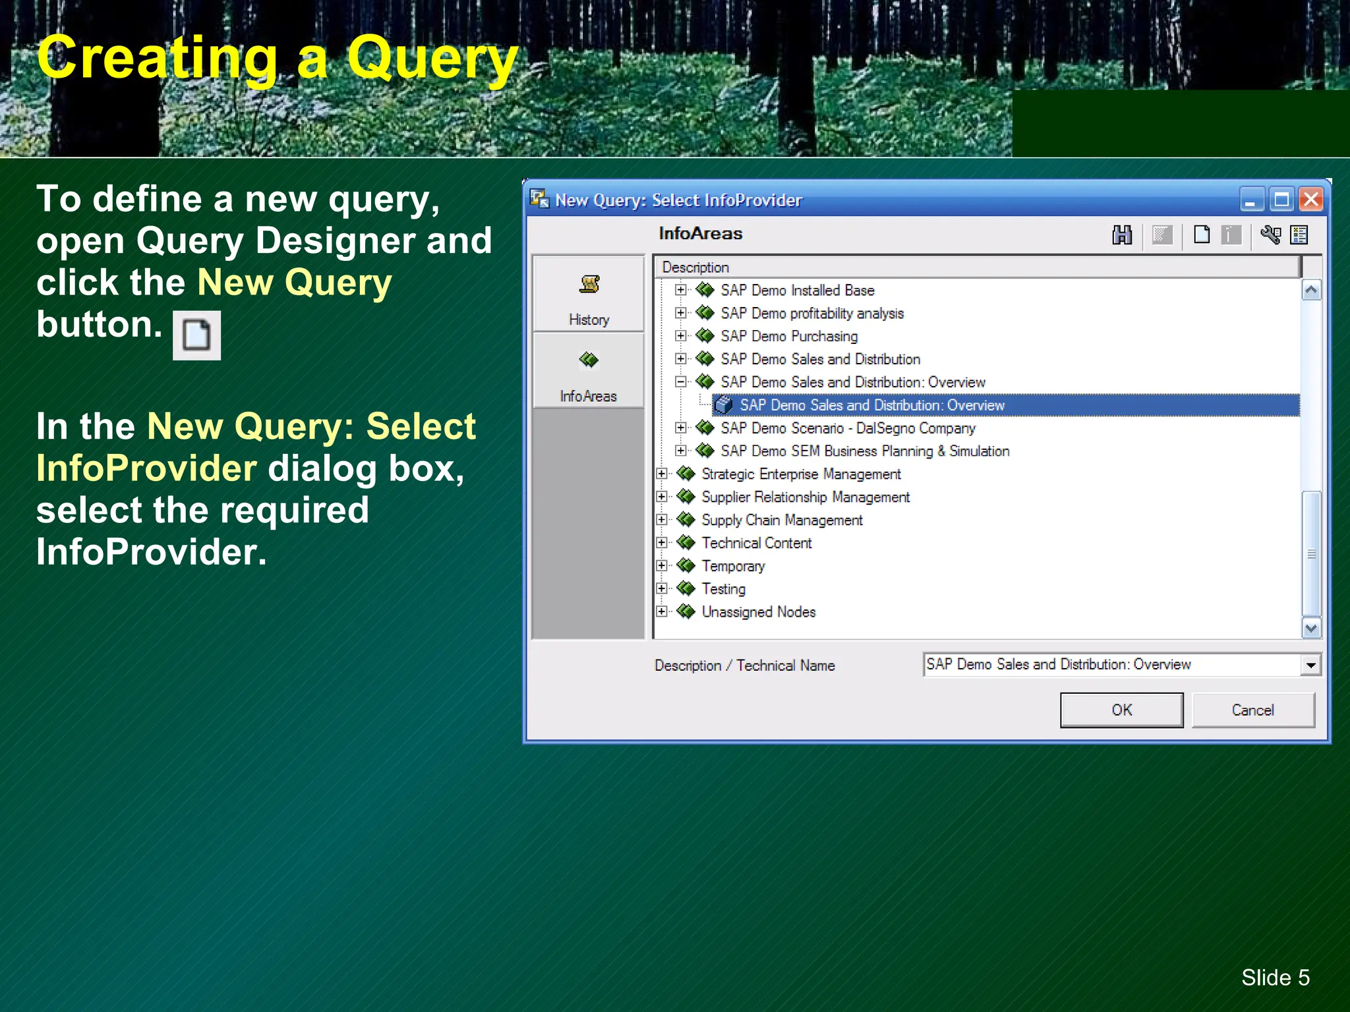The width and height of the screenshot is (1350, 1012).
Task: Click the Description column header
Action: coord(978,267)
